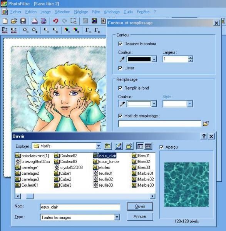Increase saturation with colour squares plus
Viewport: 226px width, 231px height.
76,30
